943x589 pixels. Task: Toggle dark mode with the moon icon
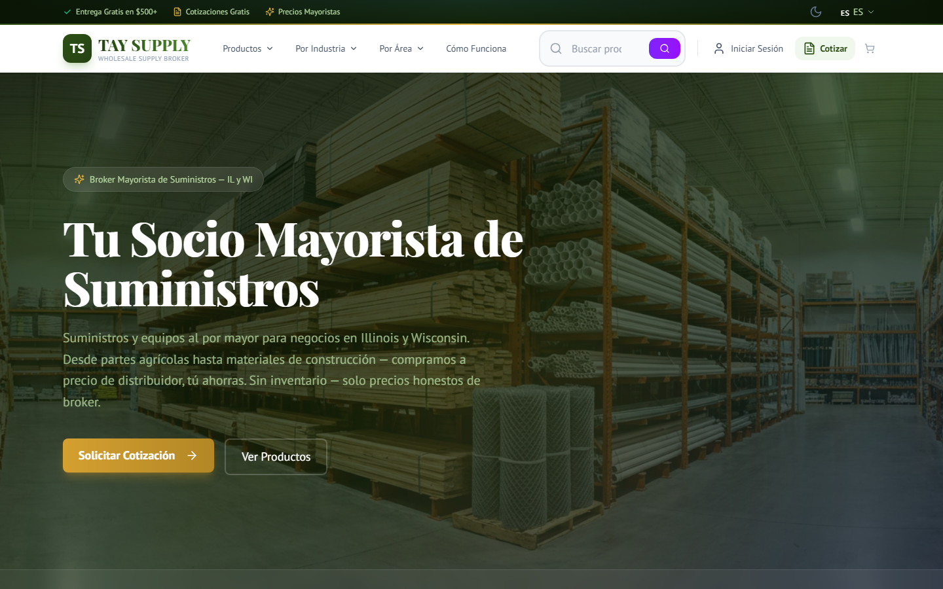[x=815, y=12]
